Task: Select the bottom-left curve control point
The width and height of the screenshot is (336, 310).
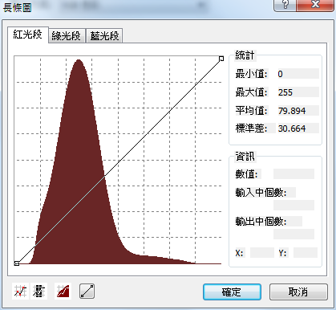Action: (17, 263)
